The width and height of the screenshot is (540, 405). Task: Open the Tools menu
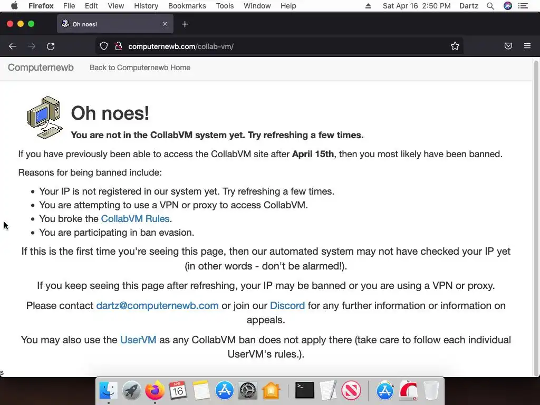pos(225,6)
